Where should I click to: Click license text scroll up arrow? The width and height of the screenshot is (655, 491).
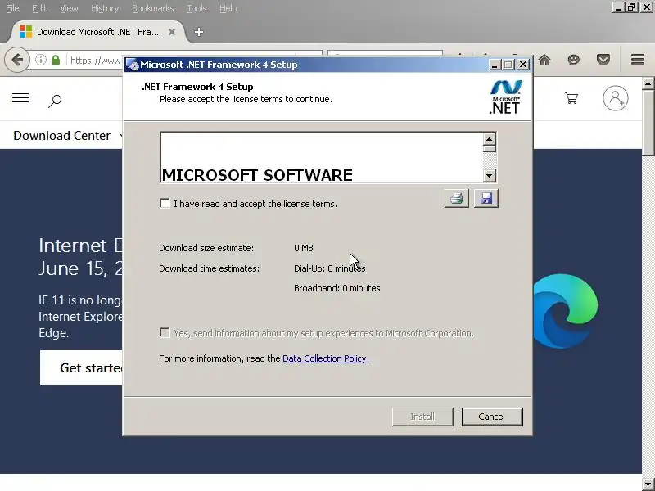(x=489, y=138)
